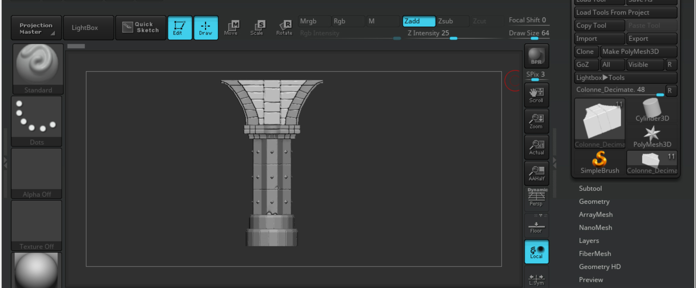This screenshot has width=696, height=288.
Task: Click Copy Tool button
Action: tap(600, 26)
